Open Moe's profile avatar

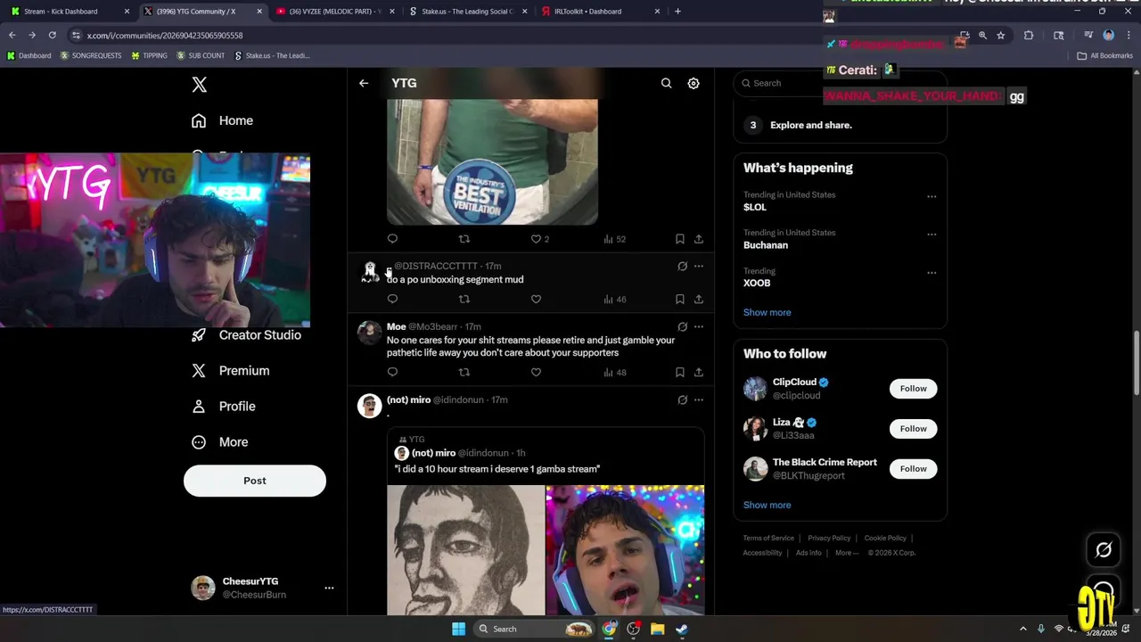pos(369,333)
